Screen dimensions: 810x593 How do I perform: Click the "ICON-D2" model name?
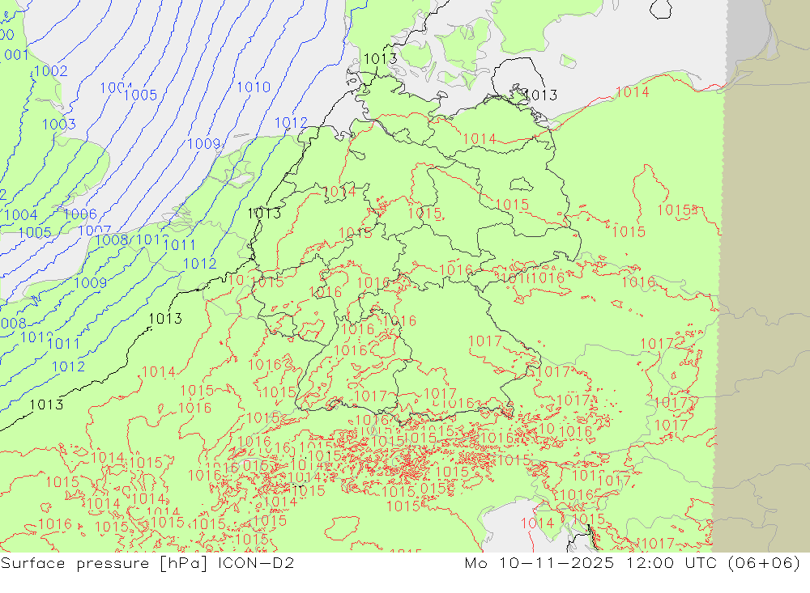[x=256, y=562]
